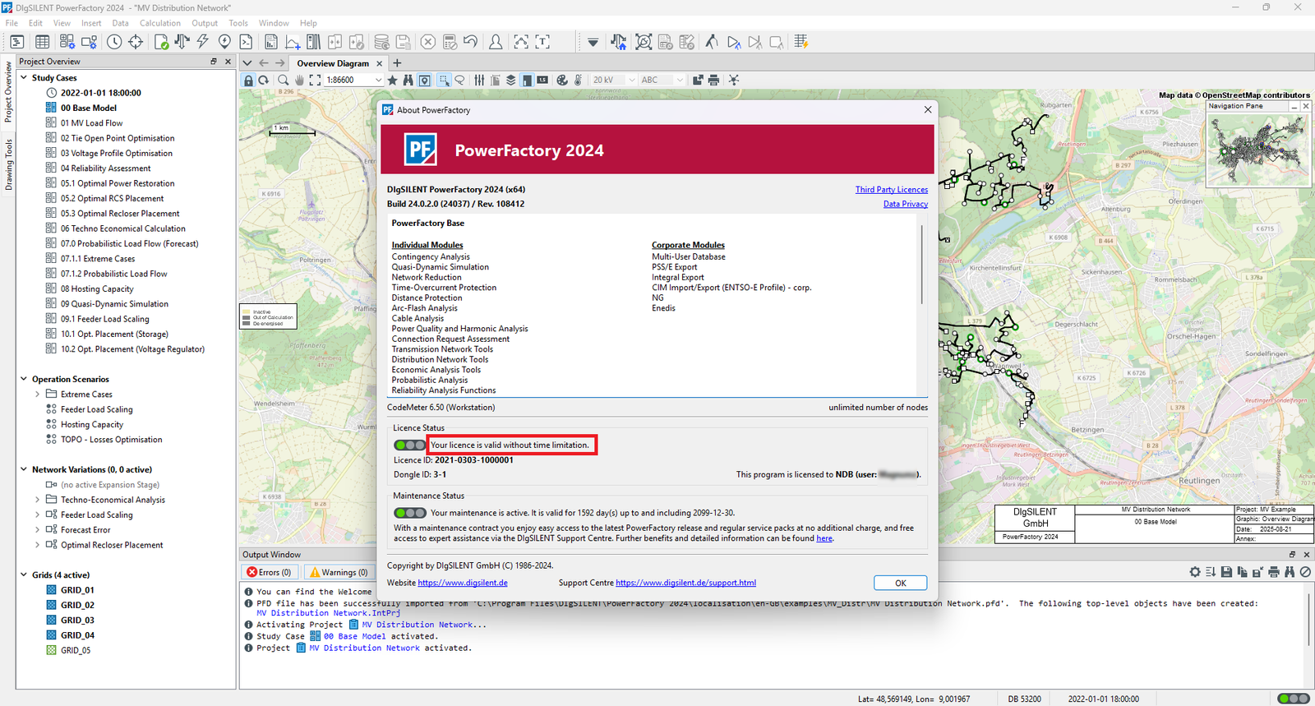Switch to the Overview Diagram tab

coord(333,63)
